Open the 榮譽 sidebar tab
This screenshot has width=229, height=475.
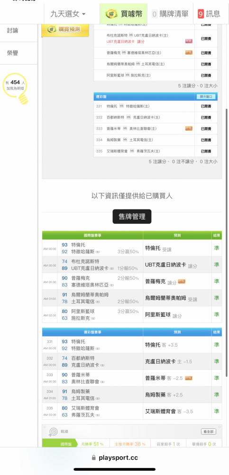pos(13,53)
